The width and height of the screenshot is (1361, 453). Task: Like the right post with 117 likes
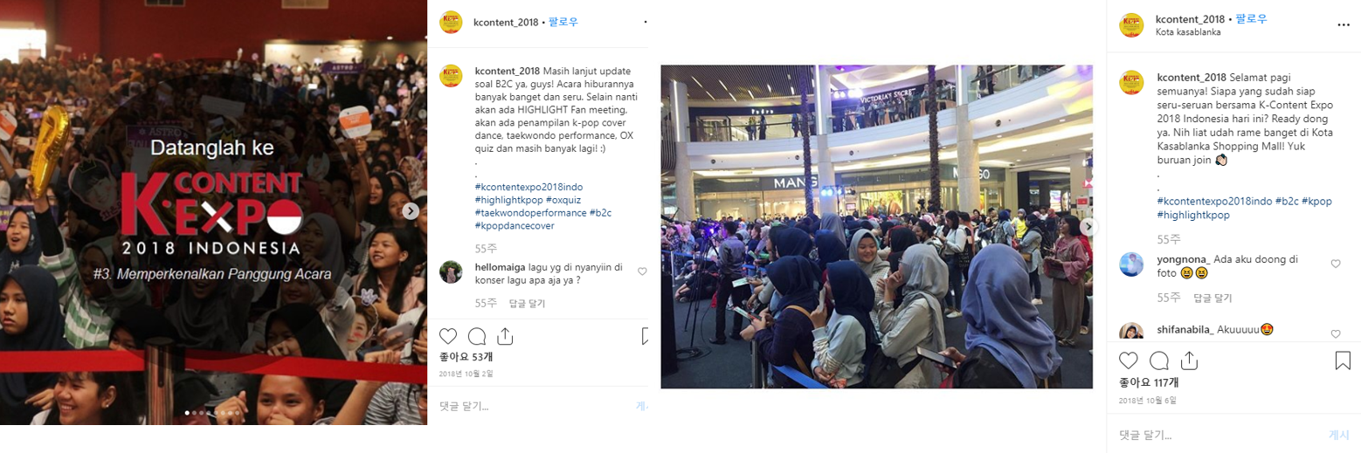click(1129, 360)
